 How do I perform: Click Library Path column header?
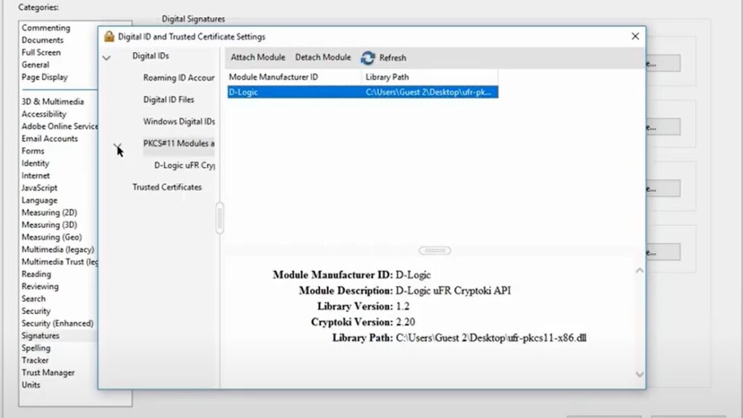coord(429,76)
